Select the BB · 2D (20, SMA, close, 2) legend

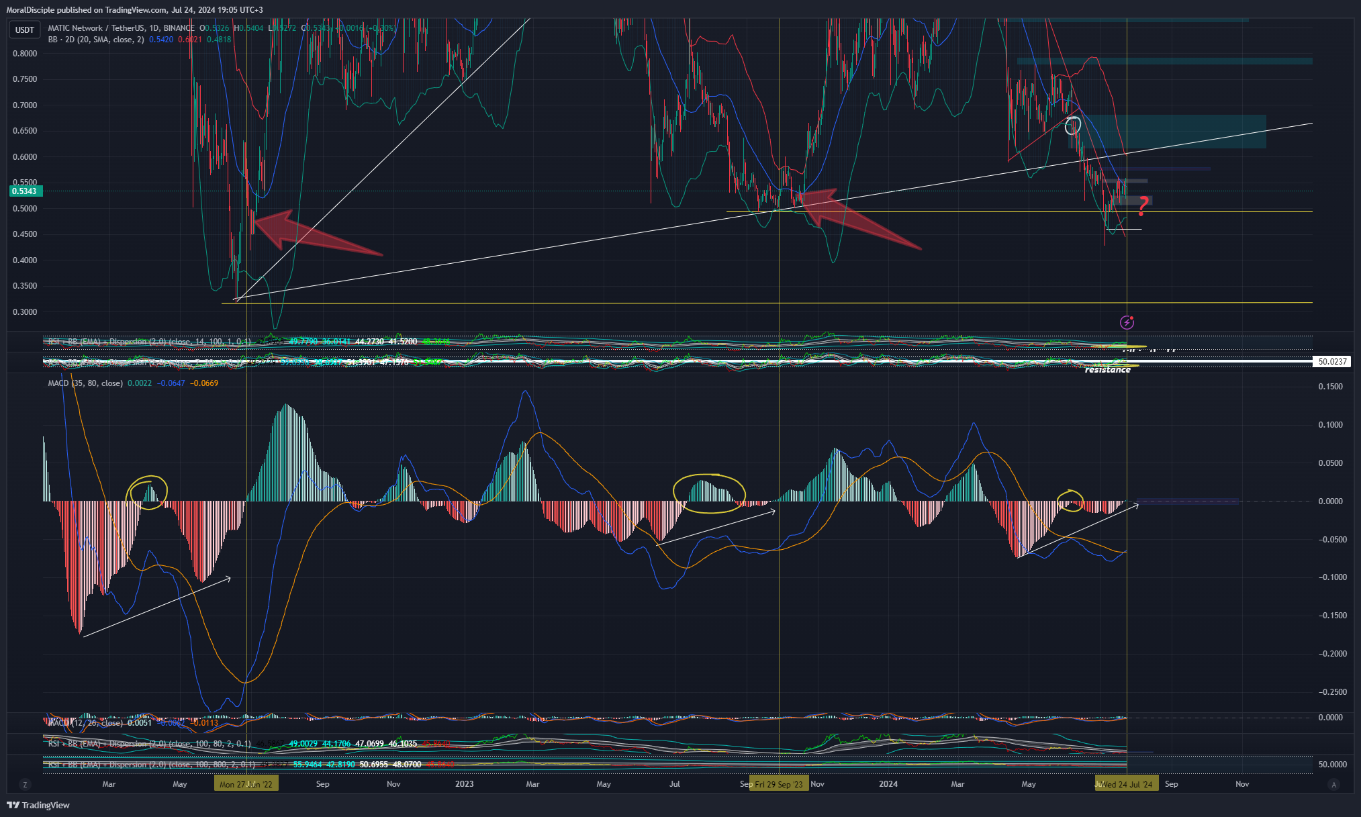click(x=96, y=40)
